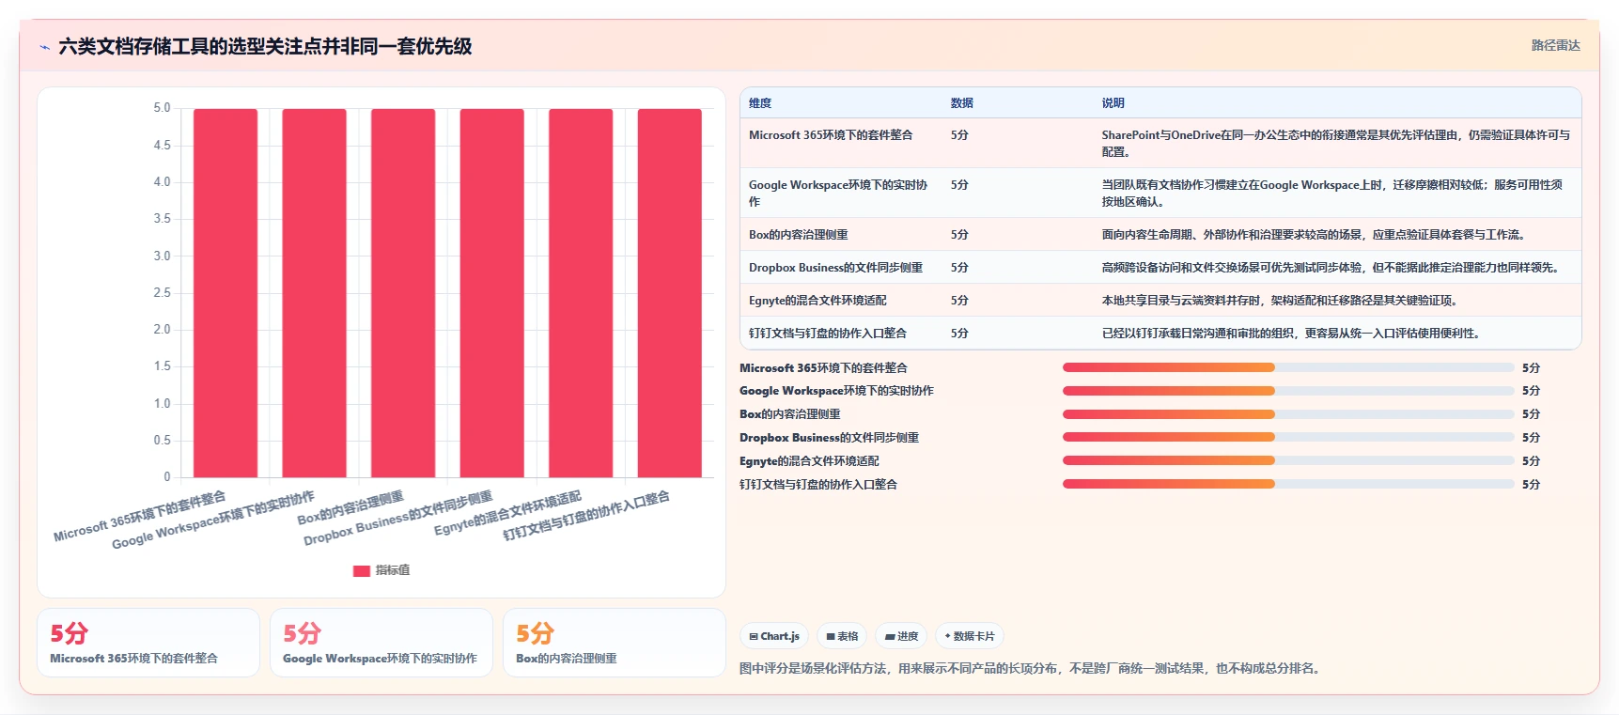Click the y-axis 2.5 tick label

tap(162, 293)
